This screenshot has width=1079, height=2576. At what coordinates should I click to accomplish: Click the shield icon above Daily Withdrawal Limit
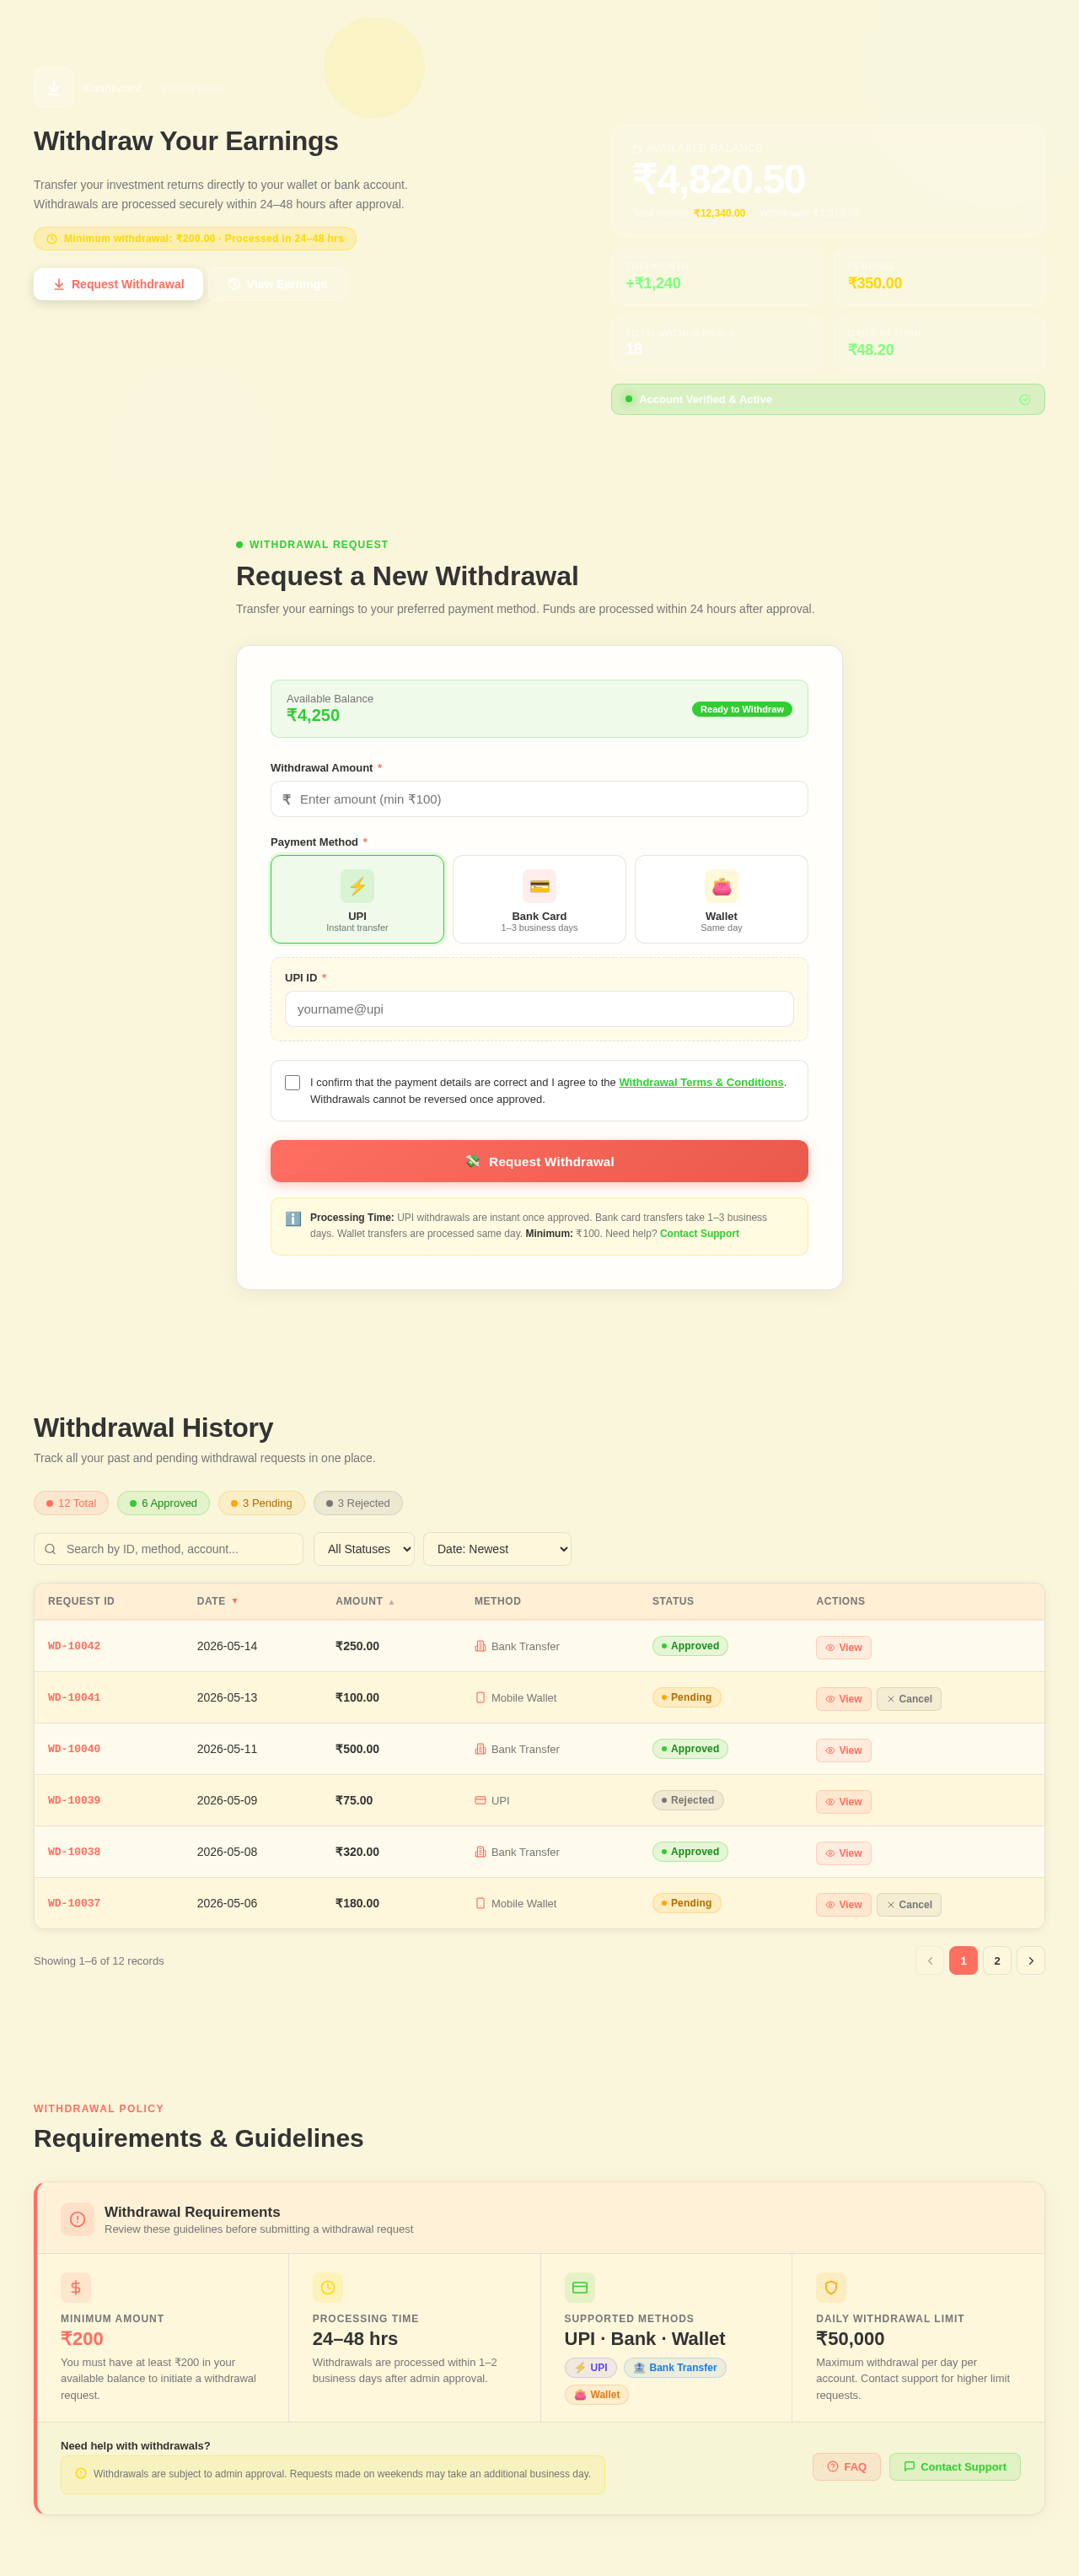pyautogui.click(x=831, y=2287)
